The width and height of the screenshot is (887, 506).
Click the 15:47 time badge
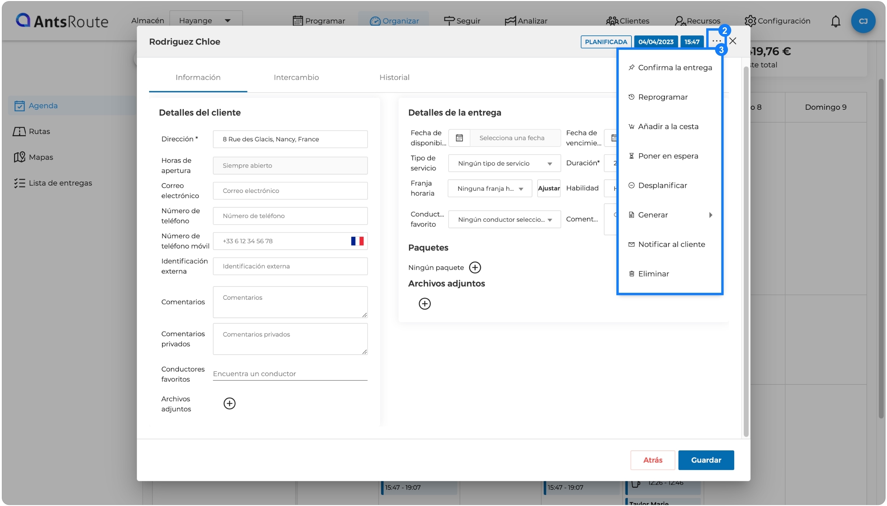pyautogui.click(x=692, y=42)
